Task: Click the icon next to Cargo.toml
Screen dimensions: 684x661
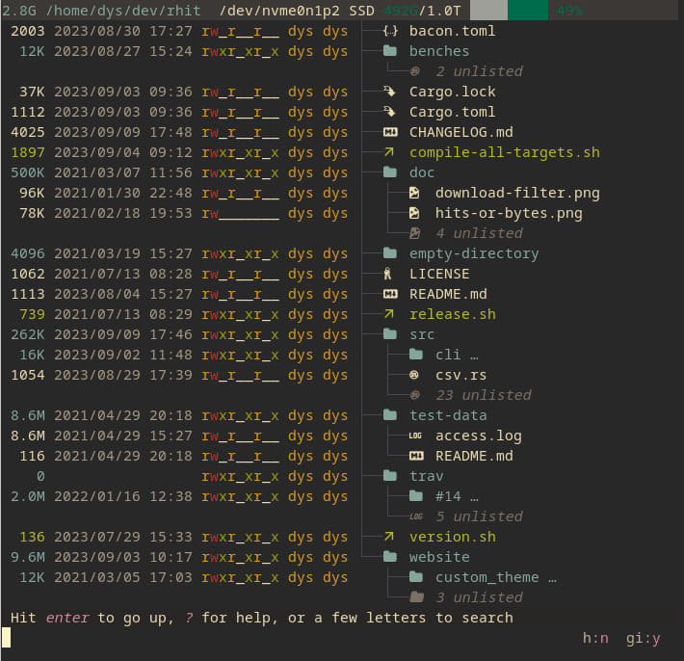Action: (x=389, y=112)
